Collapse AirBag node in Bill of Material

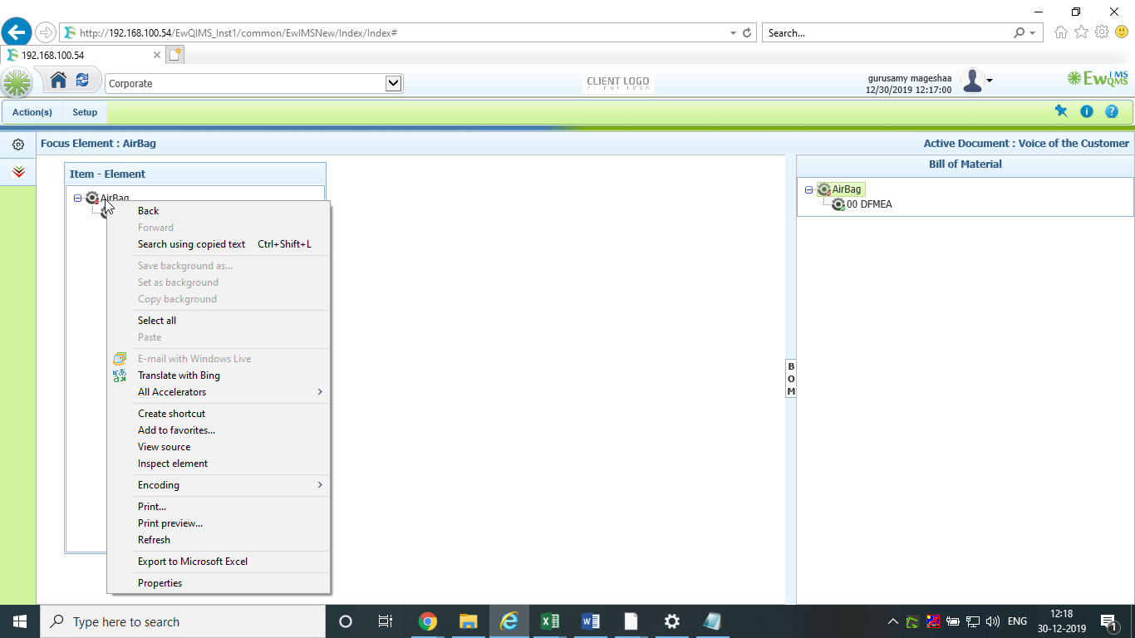[808, 190]
